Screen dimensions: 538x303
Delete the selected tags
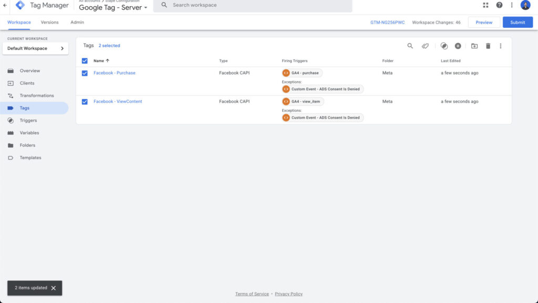[x=488, y=46]
